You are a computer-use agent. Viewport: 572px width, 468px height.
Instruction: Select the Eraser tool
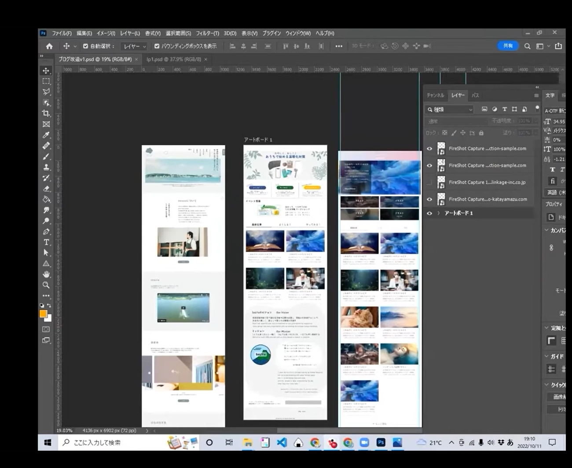click(46, 189)
